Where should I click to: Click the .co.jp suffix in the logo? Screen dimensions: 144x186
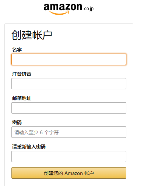click(x=88, y=9)
